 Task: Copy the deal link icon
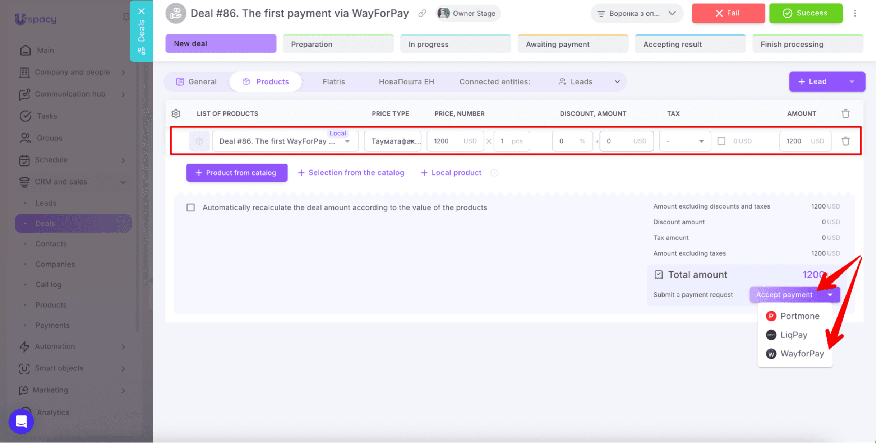pos(422,13)
